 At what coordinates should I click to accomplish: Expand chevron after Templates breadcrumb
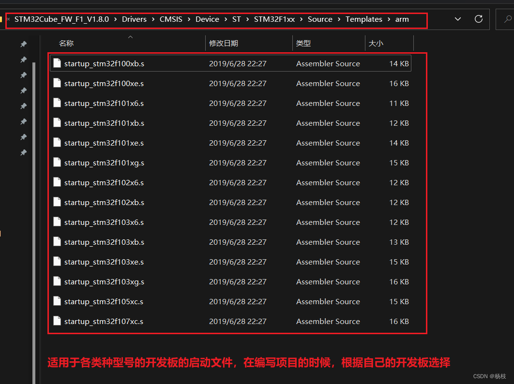coord(389,19)
